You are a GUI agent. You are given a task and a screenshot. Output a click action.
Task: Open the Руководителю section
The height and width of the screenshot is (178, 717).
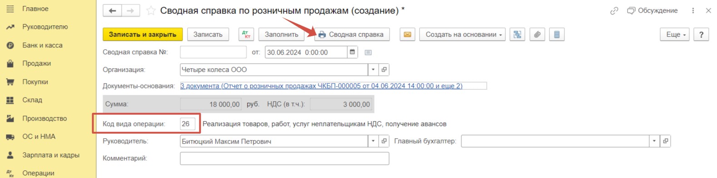click(x=45, y=27)
